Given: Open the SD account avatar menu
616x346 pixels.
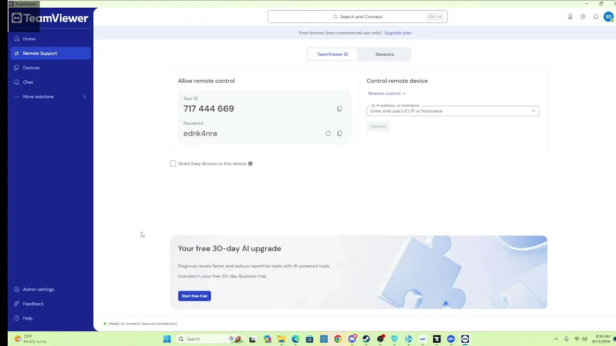Looking at the screenshot, I should pos(608,17).
